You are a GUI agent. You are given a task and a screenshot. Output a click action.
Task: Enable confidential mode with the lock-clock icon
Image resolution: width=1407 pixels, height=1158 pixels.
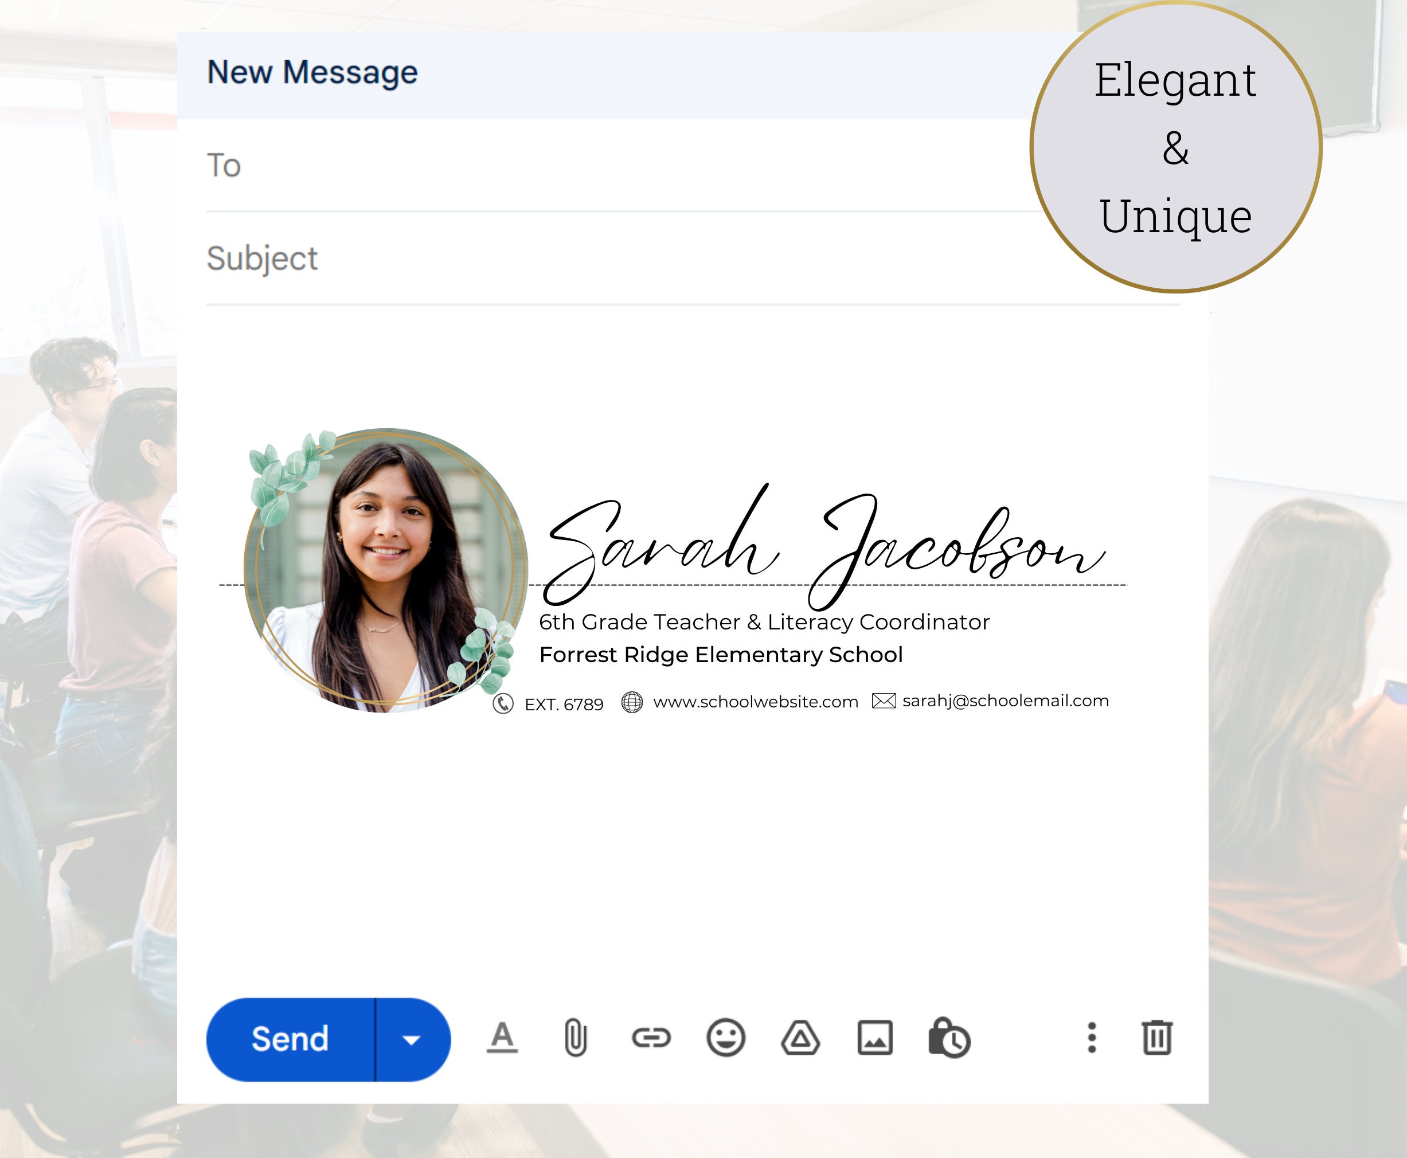(x=951, y=1038)
